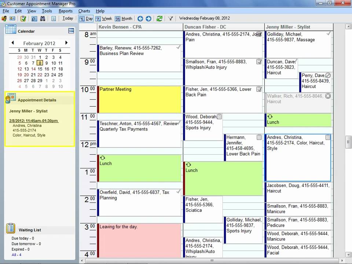
Task: Click the Today button
Action: (x=68, y=18)
